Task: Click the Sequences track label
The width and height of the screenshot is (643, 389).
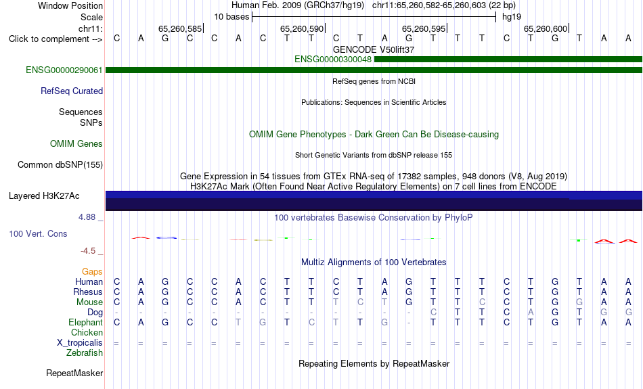Action: pos(81,112)
